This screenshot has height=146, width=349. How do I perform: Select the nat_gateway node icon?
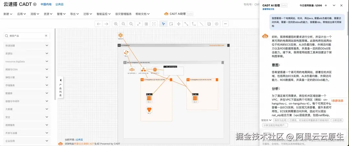131,69
